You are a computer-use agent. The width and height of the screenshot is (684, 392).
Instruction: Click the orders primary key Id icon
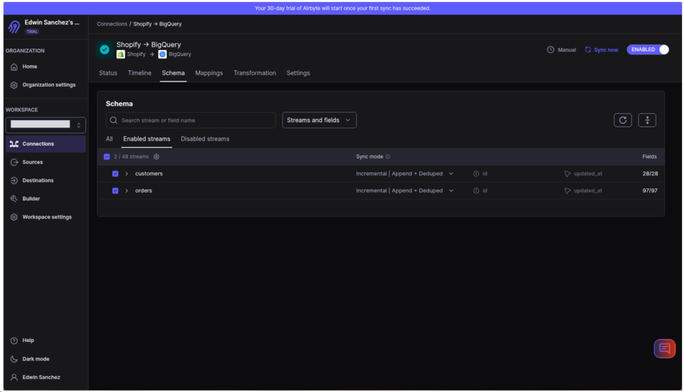[x=476, y=190]
